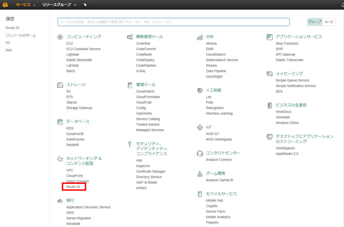Image resolution: width=344 pixels, height=227 pixels.
Task: Open the RDS service
Action: [x=70, y=128]
